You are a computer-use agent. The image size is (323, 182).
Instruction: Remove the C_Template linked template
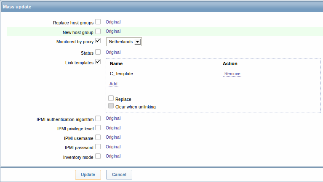click(x=232, y=74)
